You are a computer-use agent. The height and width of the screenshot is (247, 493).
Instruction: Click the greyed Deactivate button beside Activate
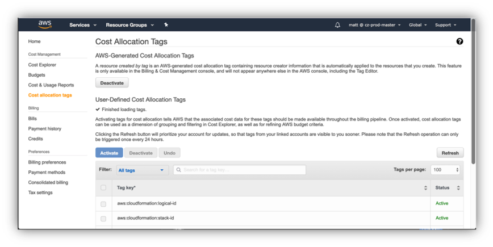point(141,153)
